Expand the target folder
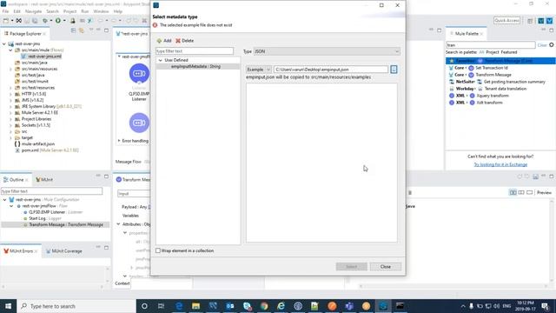Viewport: 556px width, 313px height. pyautogui.click(x=10, y=137)
